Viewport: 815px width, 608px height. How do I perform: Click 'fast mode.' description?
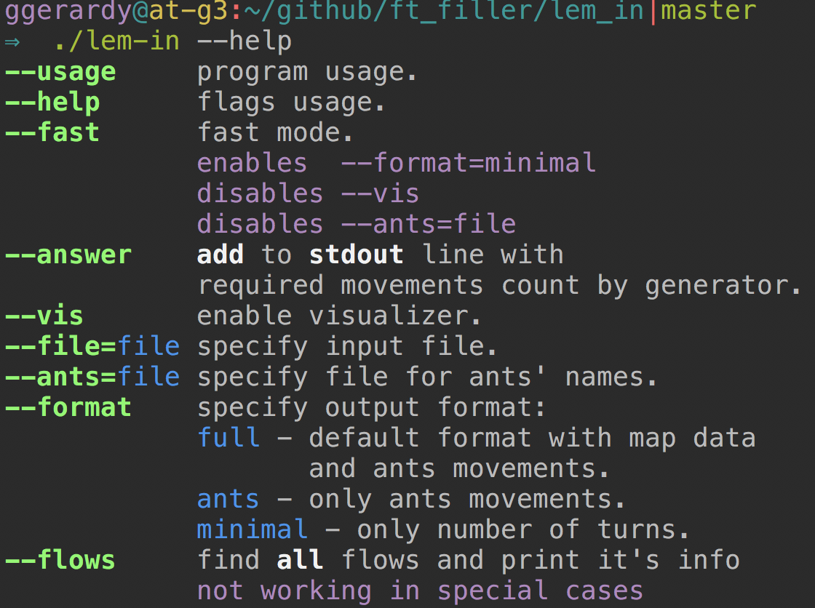tap(275, 132)
